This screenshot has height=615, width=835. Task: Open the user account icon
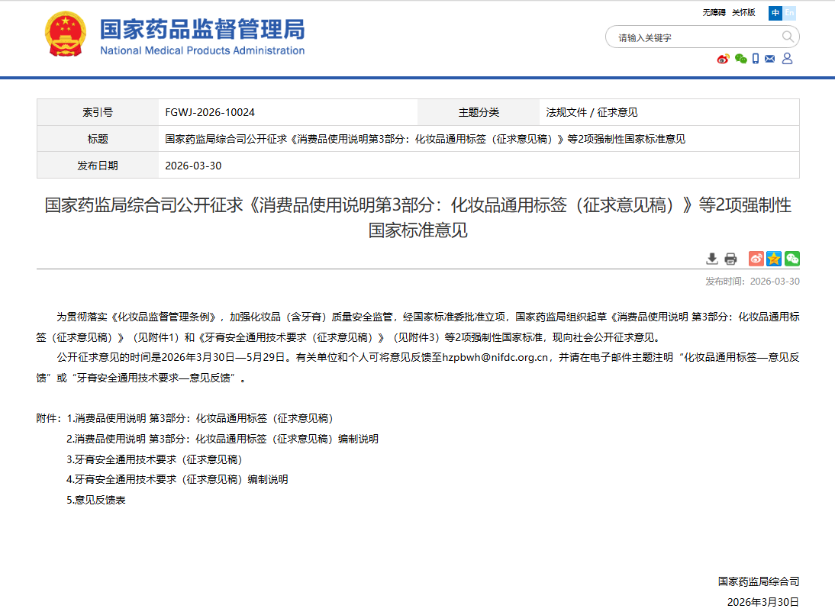787,59
